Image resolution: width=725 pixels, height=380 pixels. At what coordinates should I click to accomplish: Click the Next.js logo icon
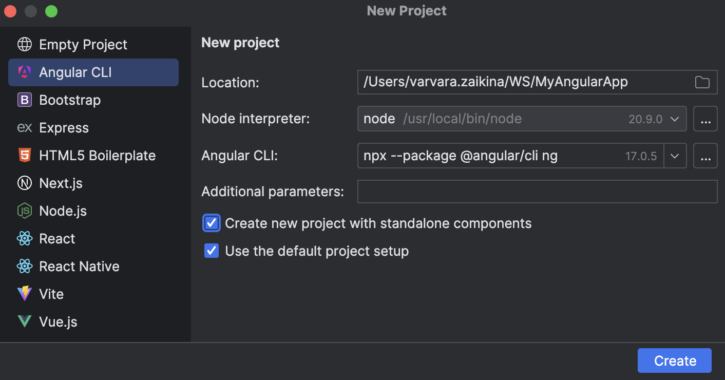25,183
